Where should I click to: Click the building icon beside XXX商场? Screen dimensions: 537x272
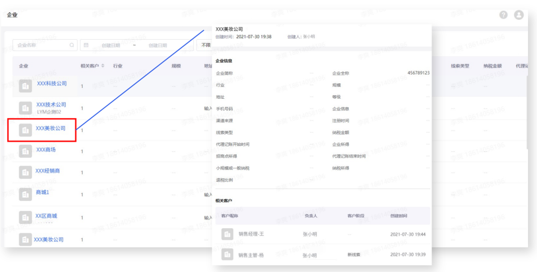(25, 150)
